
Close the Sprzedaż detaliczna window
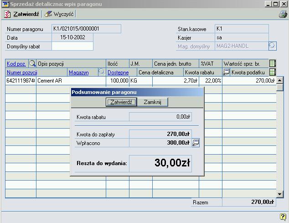(x=284, y=4)
